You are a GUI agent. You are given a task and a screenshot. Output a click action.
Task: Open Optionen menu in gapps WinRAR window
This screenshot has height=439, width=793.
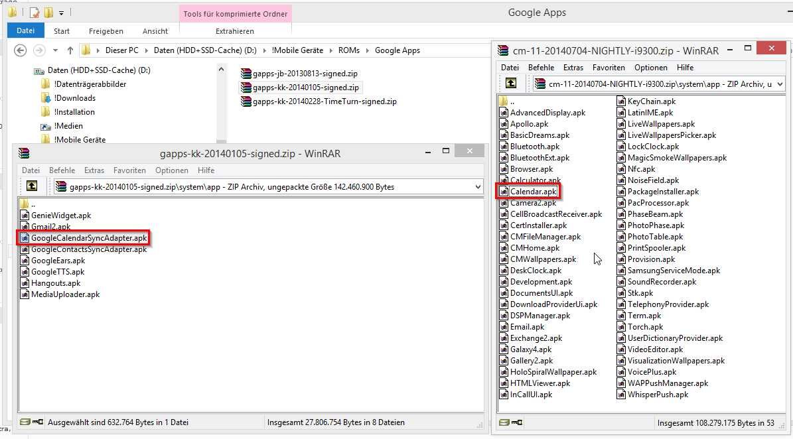pyautogui.click(x=171, y=170)
